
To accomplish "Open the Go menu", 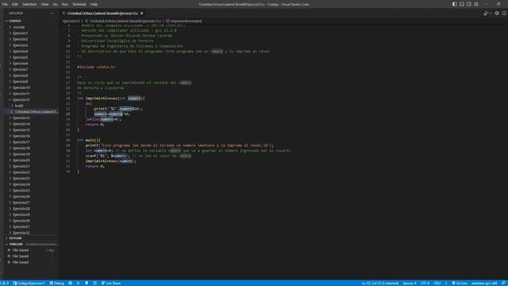I will point(56,4).
